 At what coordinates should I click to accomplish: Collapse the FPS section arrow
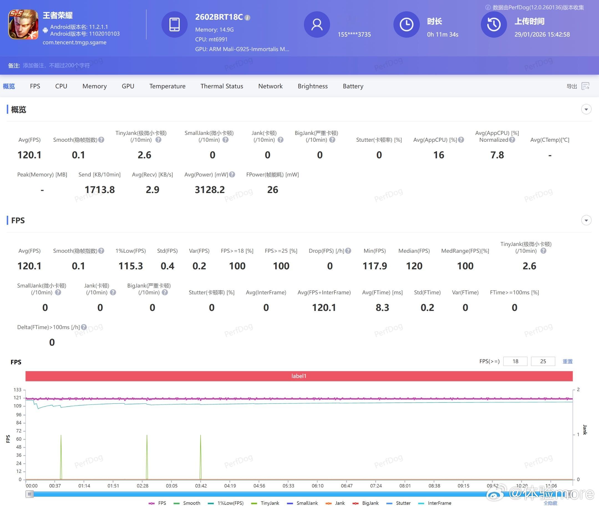tap(586, 220)
